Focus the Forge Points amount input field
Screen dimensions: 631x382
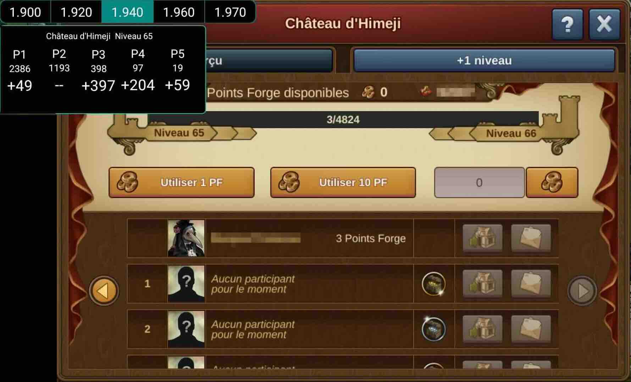pos(479,182)
